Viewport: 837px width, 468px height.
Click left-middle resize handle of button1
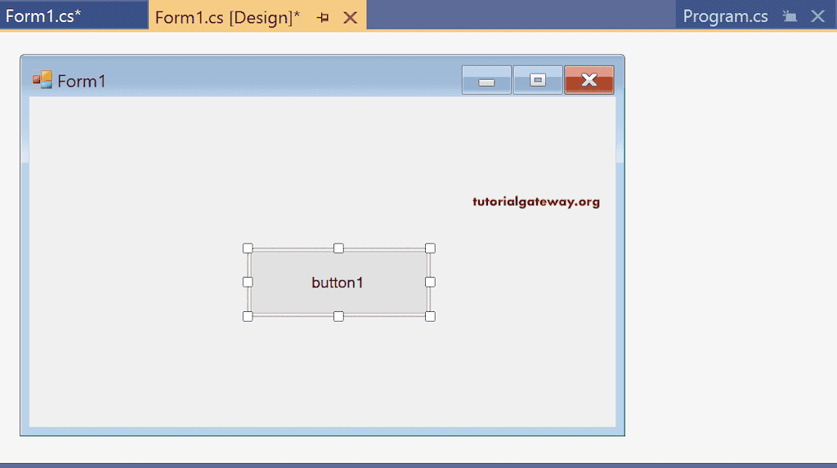(248, 283)
